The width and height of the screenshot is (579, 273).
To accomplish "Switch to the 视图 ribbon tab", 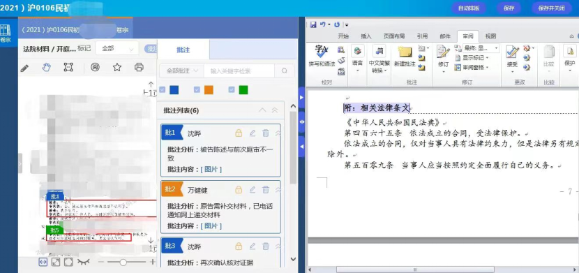I will [x=490, y=36].
